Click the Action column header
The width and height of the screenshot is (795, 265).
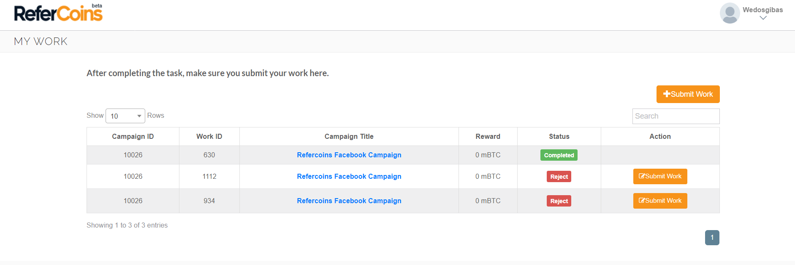tap(660, 136)
